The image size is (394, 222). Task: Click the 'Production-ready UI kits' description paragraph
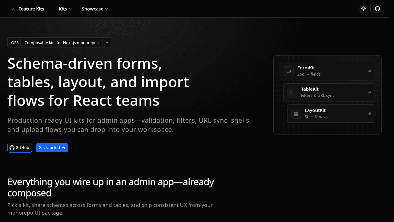[x=129, y=125]
